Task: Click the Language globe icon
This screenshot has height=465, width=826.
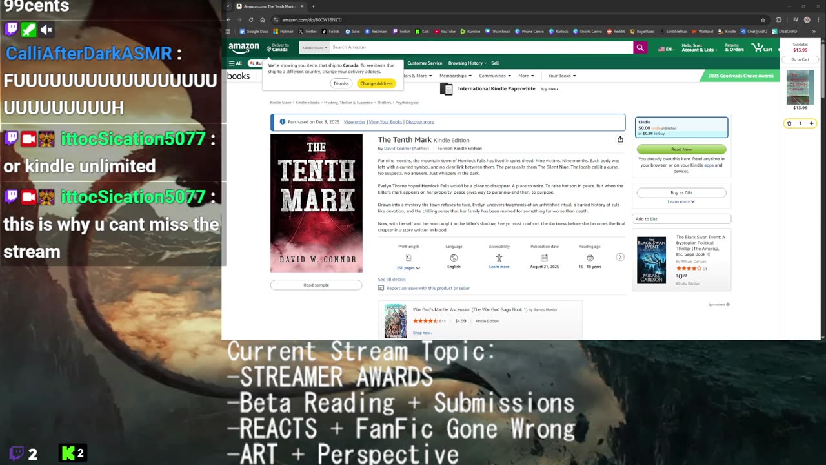Action: [454, 258]
